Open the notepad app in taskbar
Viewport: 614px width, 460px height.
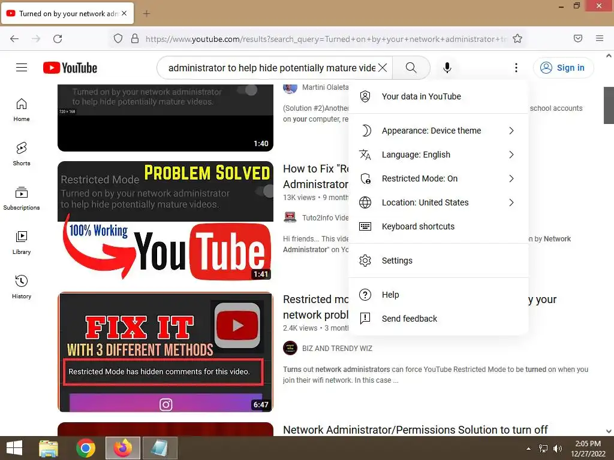coord(159,448)
